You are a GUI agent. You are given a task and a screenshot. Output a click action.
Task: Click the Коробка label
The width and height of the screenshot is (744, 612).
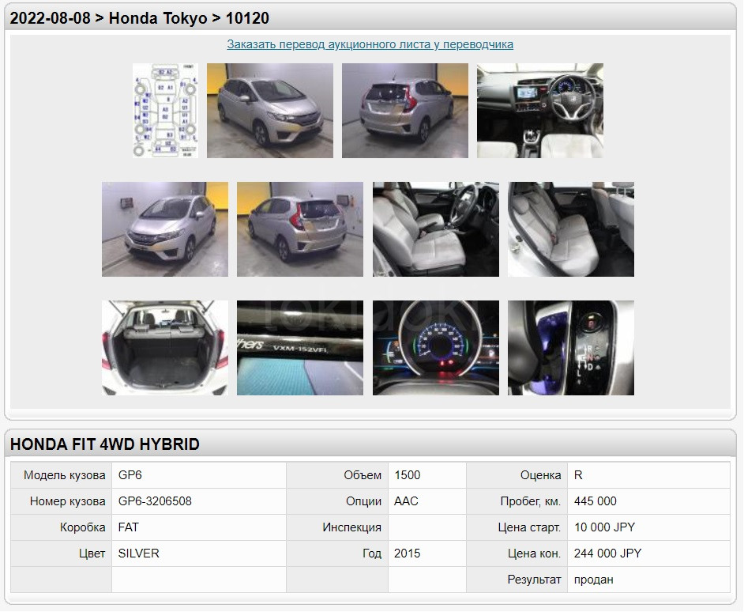click(83, 527)
